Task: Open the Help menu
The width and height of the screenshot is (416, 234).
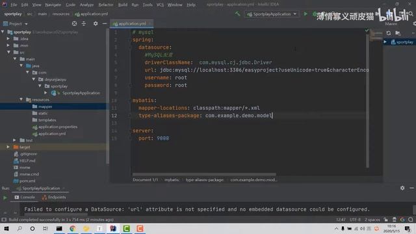Action: point(191,5)
